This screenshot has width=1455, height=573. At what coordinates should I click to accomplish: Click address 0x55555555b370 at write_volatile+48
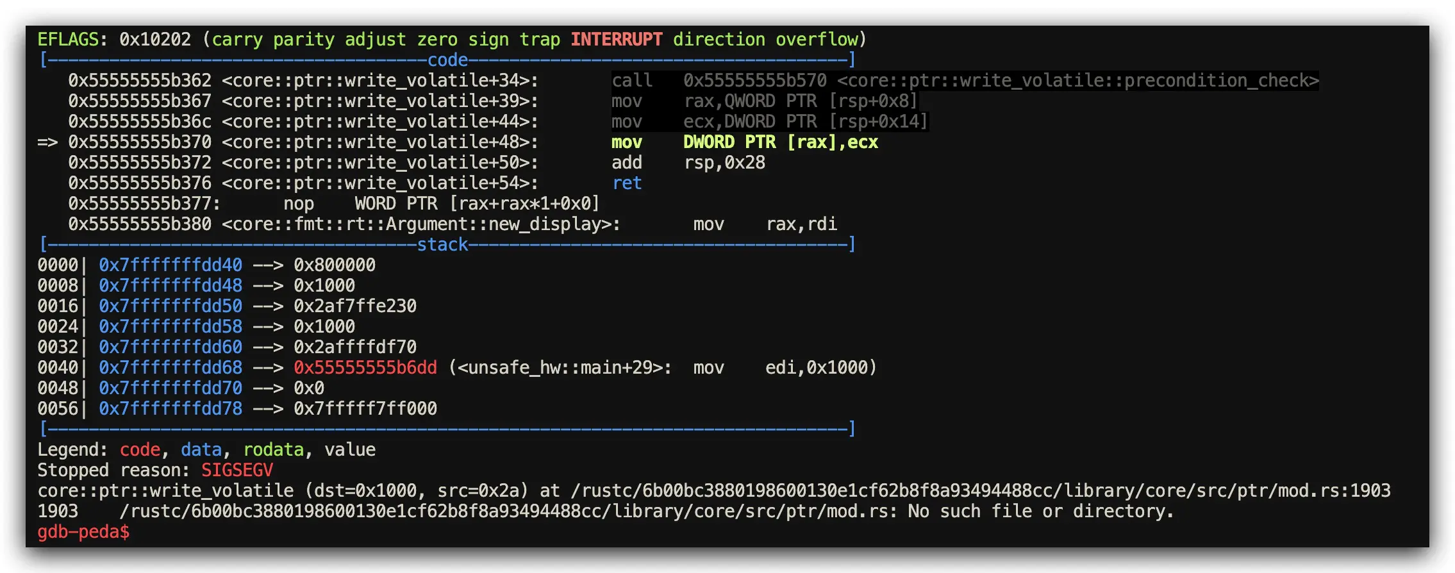(x=140, y=142)
